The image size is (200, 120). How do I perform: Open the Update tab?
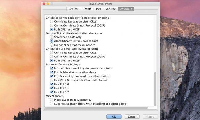click(x=87, y=9)
